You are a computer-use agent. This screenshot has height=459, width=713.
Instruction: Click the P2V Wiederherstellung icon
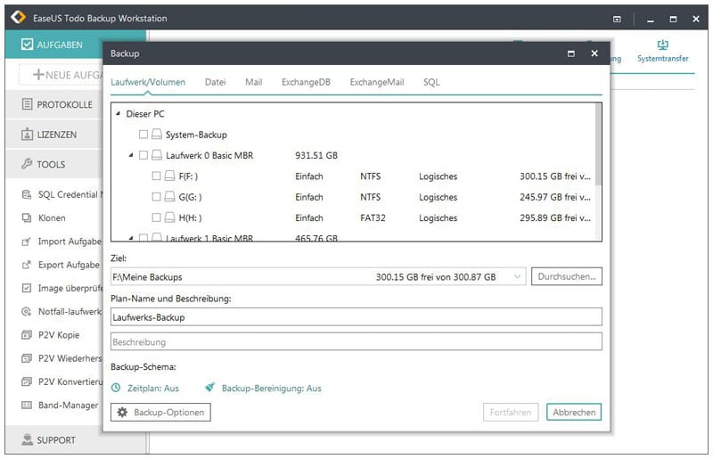tap(27, 358)
